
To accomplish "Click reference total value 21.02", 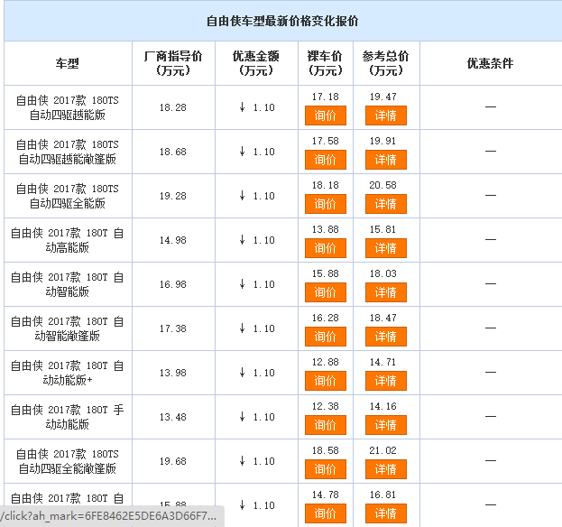I will point(383,450).
